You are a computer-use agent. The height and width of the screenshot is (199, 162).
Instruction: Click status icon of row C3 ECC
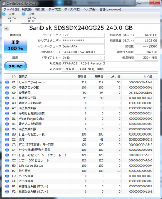[7, 145]
